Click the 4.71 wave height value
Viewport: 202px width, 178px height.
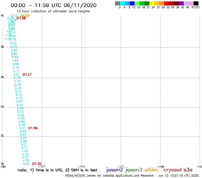[24, 148]
